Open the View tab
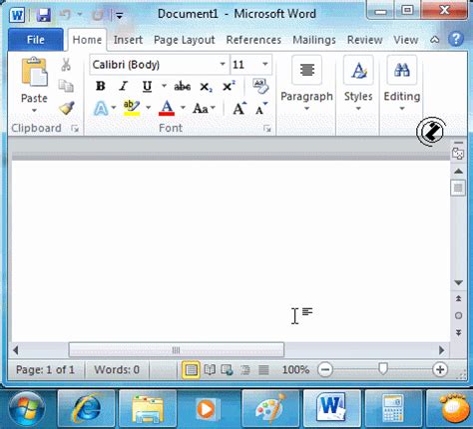 pyautogui.click(x=406, y=40)
